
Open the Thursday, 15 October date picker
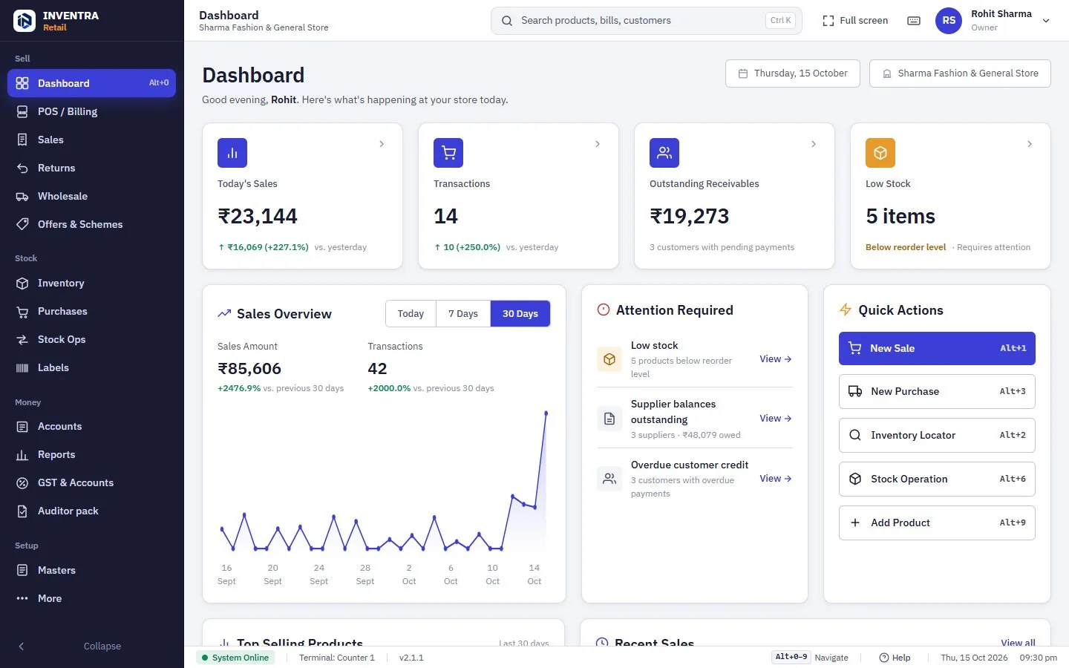793,73
